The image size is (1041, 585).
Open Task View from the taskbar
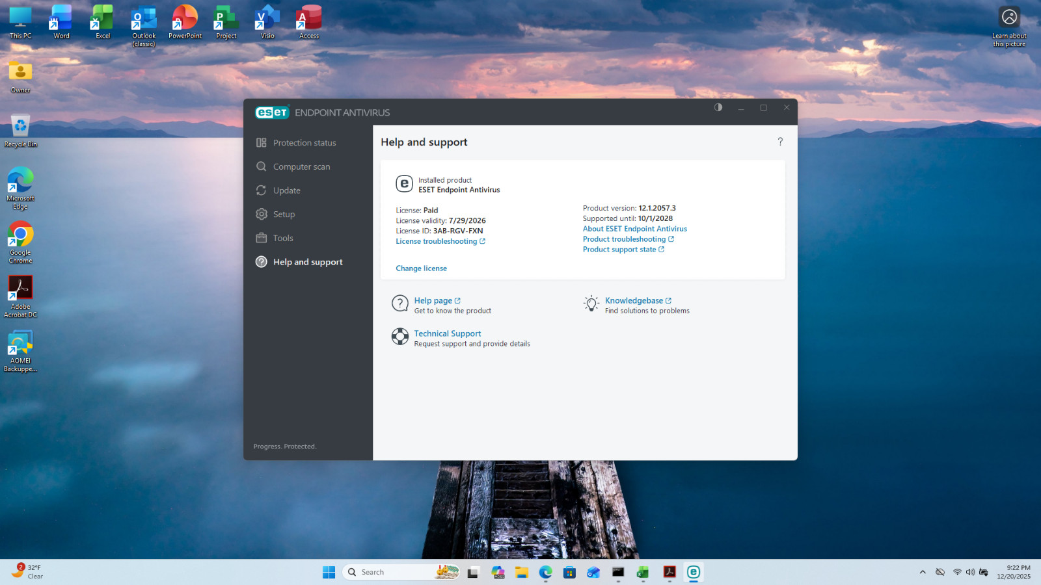click(474, 572)
